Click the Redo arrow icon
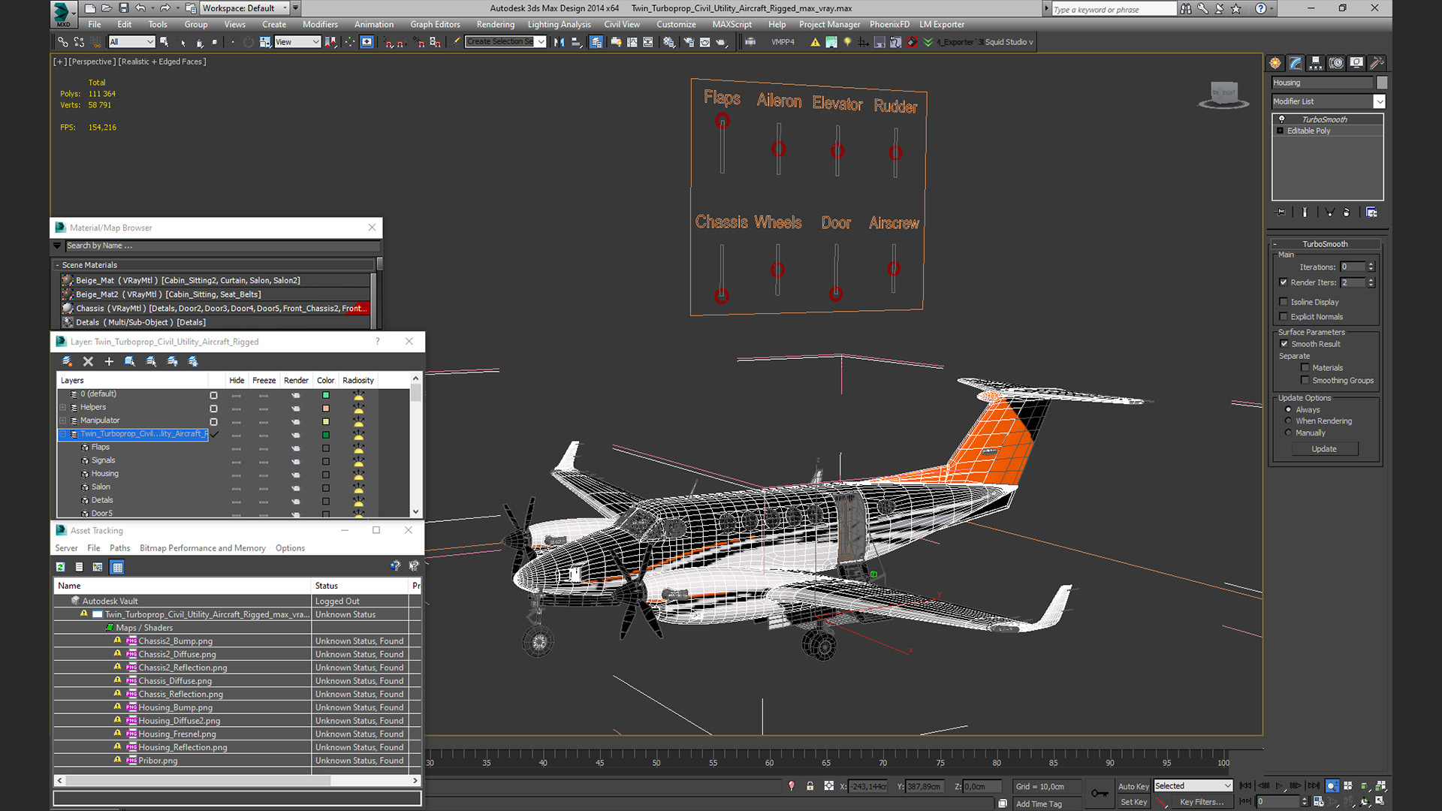1442x811 pixels. 164,8
